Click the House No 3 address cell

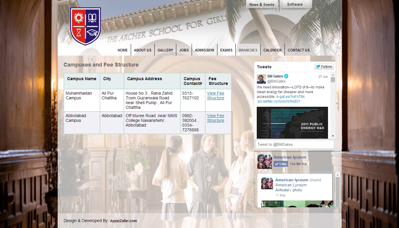click(152, 100)
